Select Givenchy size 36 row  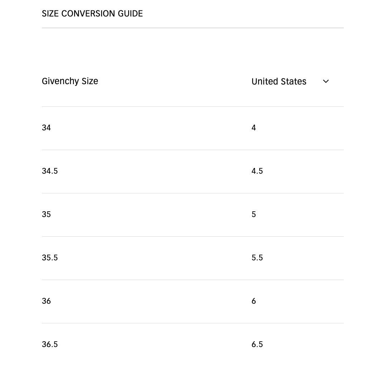tap(193, 301)
